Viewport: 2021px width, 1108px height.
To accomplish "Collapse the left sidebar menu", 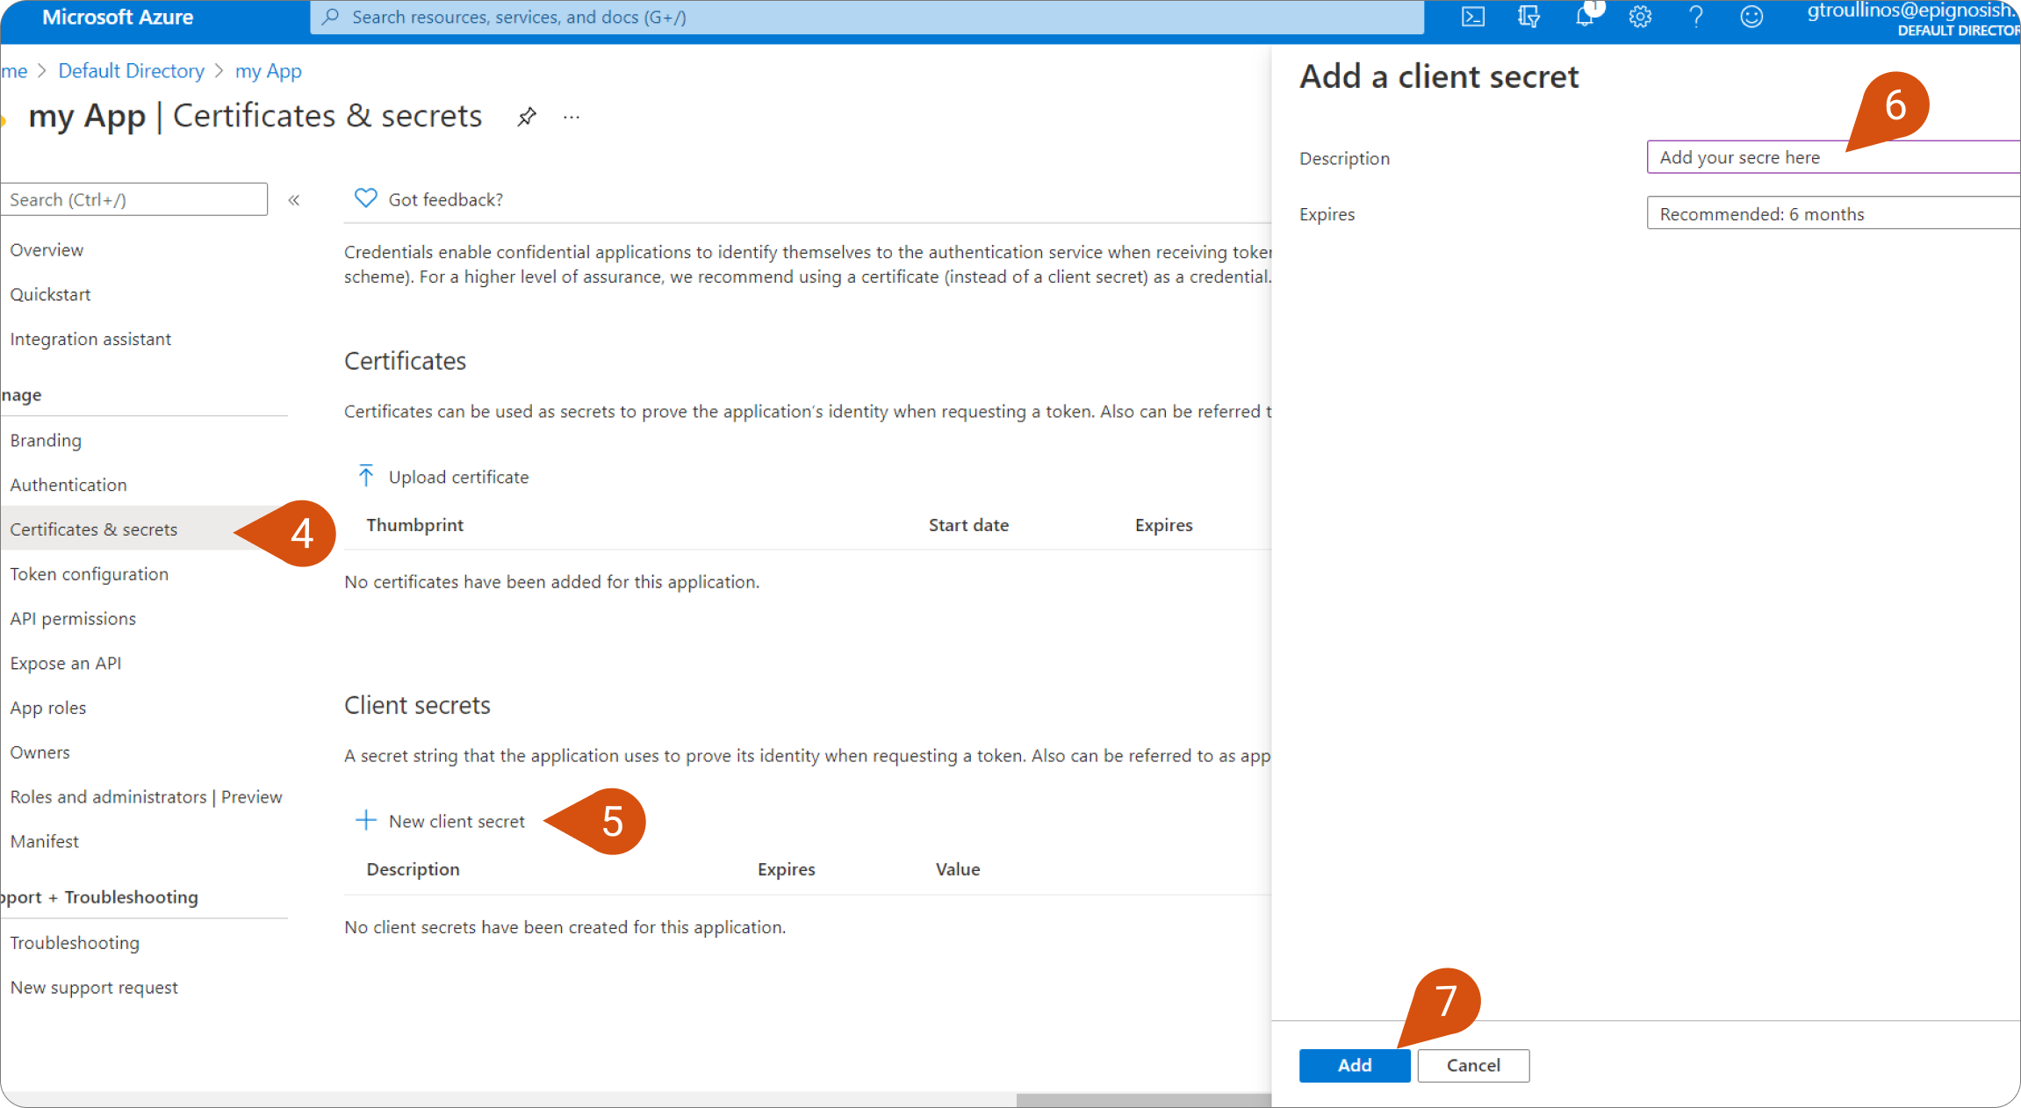I will 294,200.
